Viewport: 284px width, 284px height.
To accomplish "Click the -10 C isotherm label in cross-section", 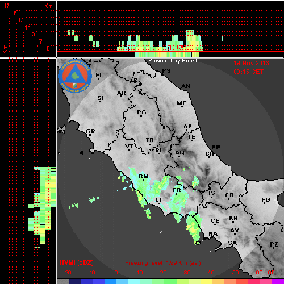I will [x=177, y=47].
